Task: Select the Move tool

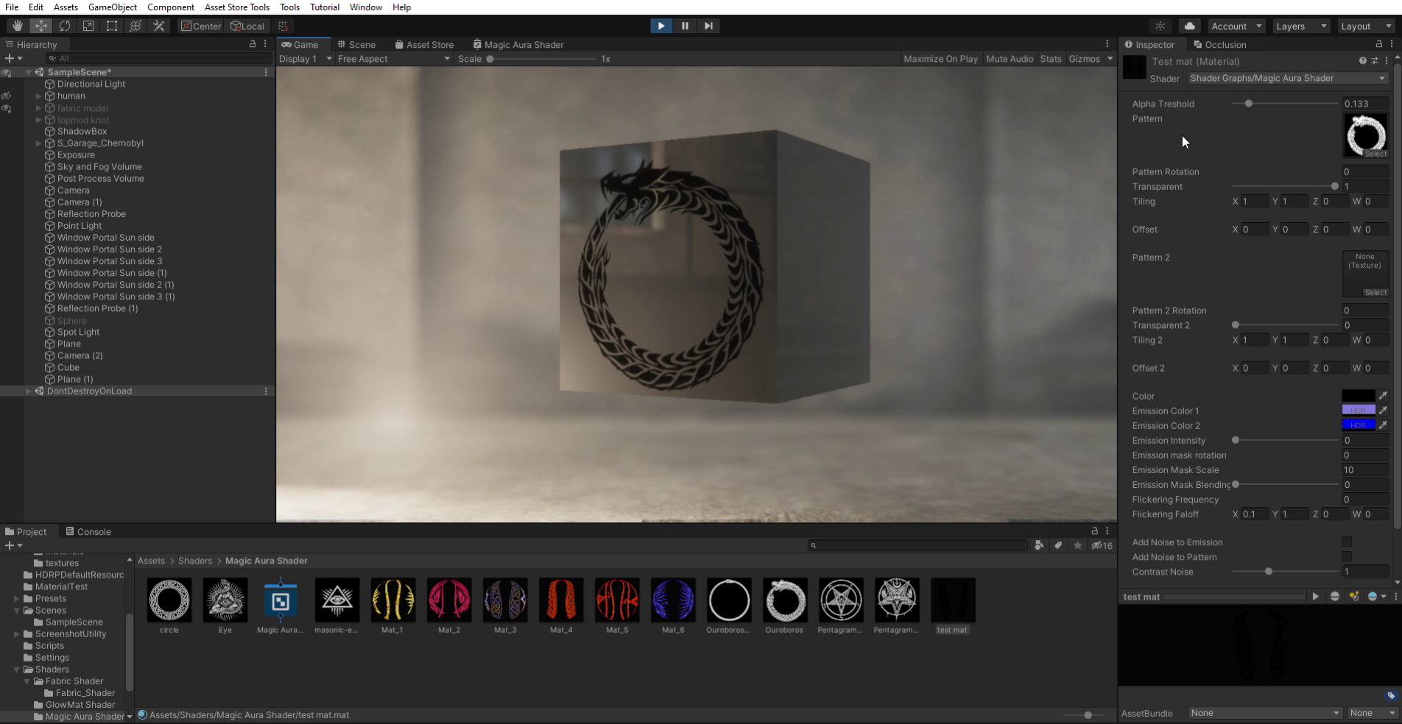Action: click(41, 26)
